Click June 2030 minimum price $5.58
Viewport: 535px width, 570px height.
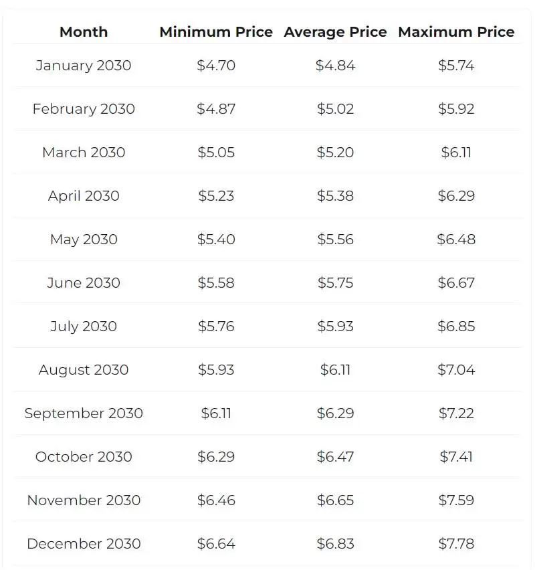(216, 283)
